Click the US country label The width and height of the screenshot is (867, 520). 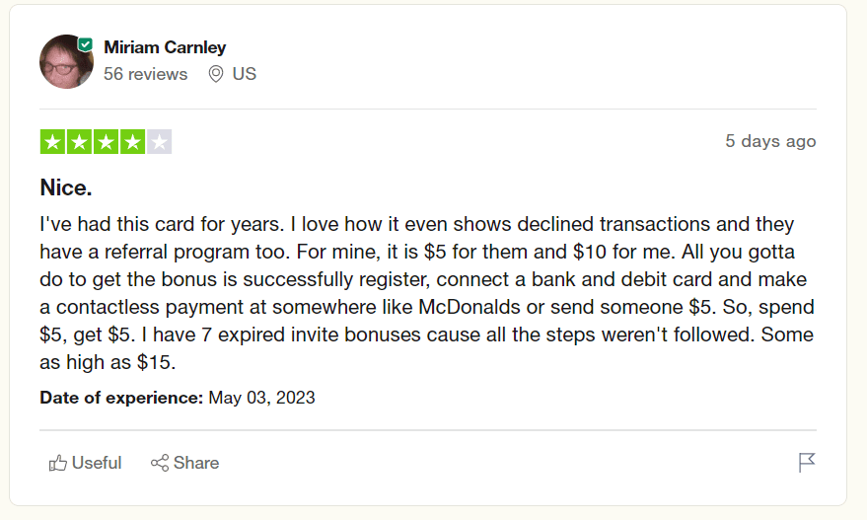coord(245,74)
